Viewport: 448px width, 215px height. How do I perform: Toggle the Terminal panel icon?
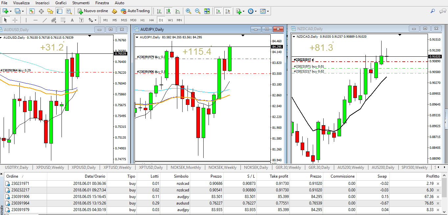[x=60, y=11]
